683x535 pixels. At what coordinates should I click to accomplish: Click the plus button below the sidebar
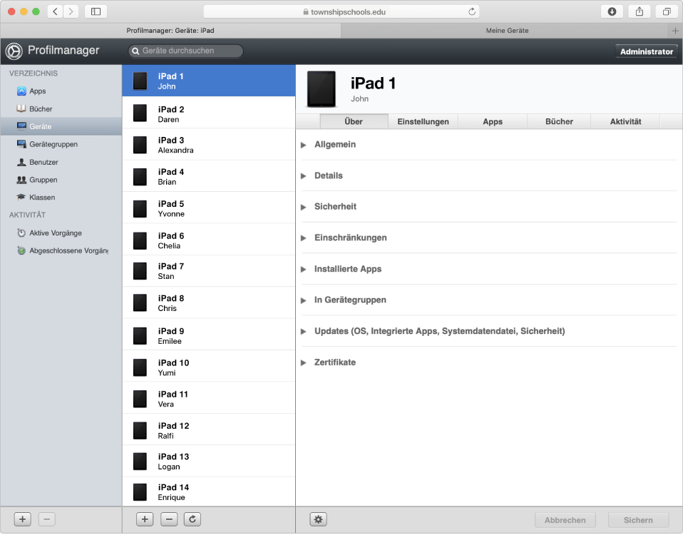point(22,520)
